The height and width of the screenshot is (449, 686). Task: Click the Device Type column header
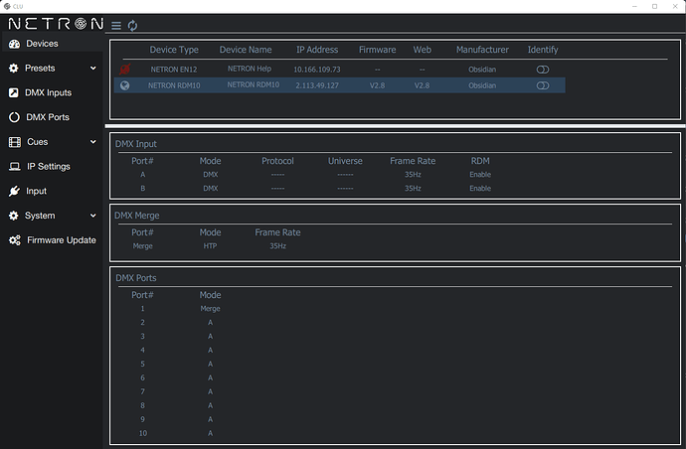(174, 50)
